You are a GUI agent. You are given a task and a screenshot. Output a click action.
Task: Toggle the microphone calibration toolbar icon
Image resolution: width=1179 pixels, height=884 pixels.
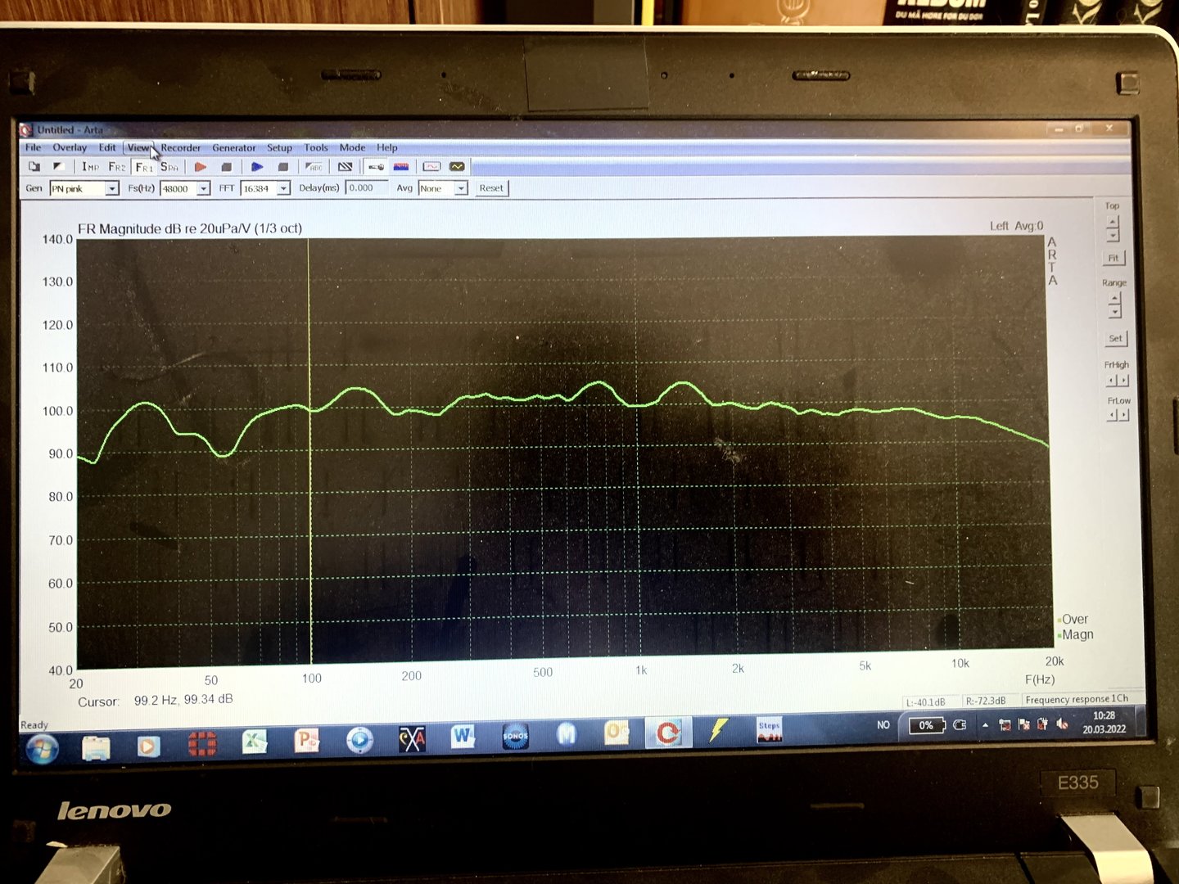click(x=376, y=167)
